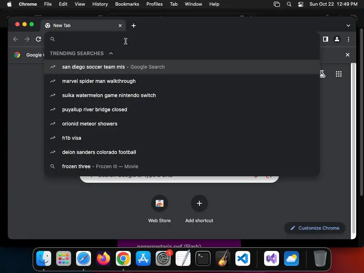364x273 pixels.
Task: Open the Apple menu
Action: click(x=9, y=4)
